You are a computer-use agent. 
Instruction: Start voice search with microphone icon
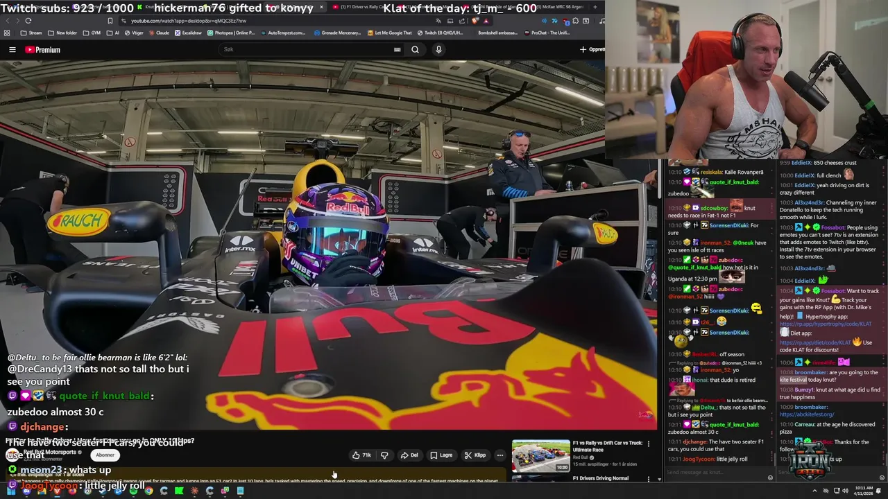pos(438,50)
